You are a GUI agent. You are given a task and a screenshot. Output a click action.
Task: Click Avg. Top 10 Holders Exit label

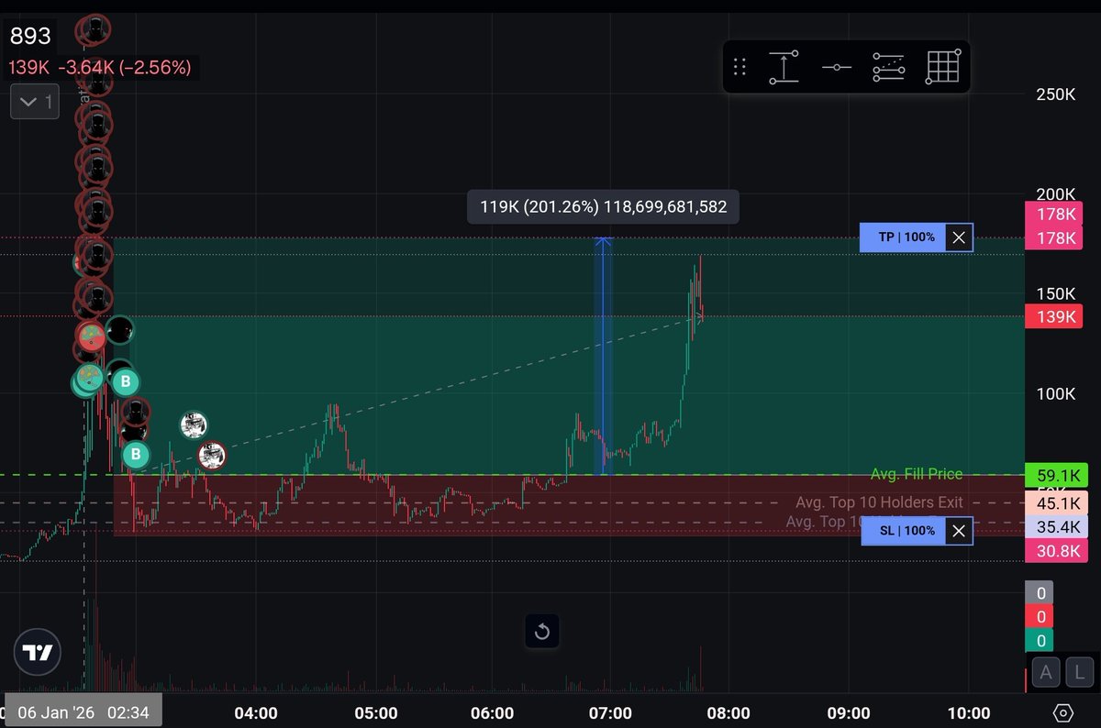pos(879,502)
